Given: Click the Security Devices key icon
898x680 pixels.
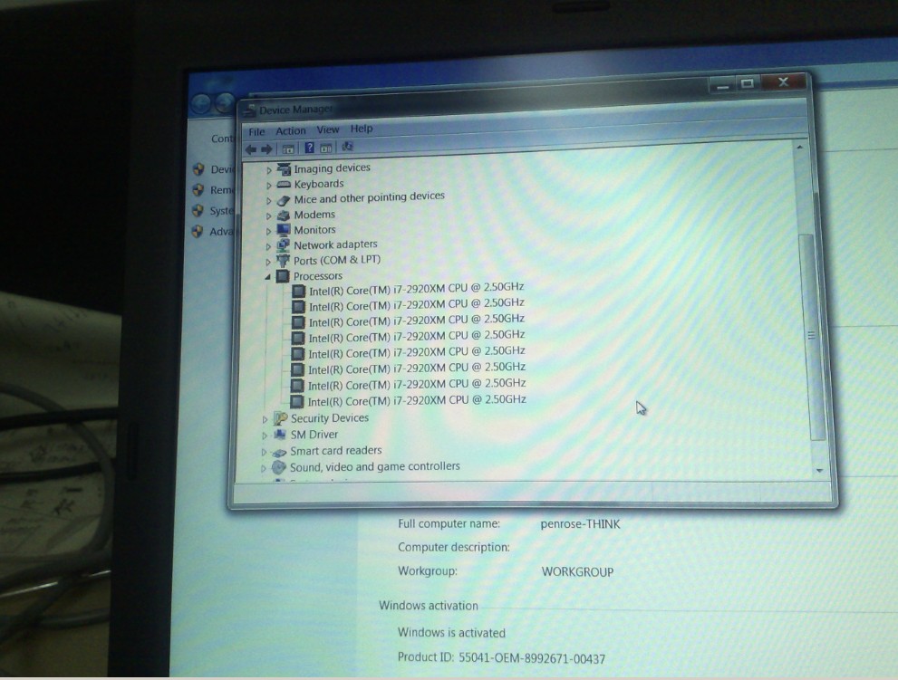Looking at the screenshot, I should tap(280, 418).
